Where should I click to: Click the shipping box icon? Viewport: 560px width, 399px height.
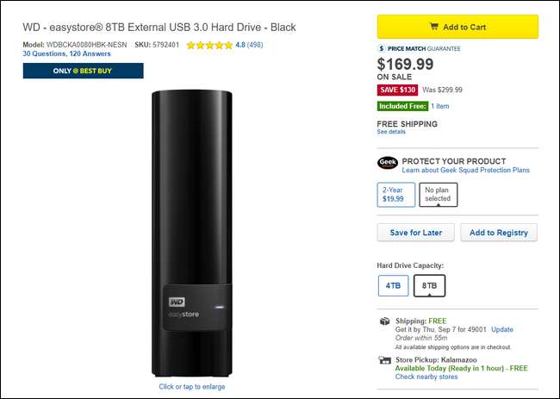pos(384,321)
